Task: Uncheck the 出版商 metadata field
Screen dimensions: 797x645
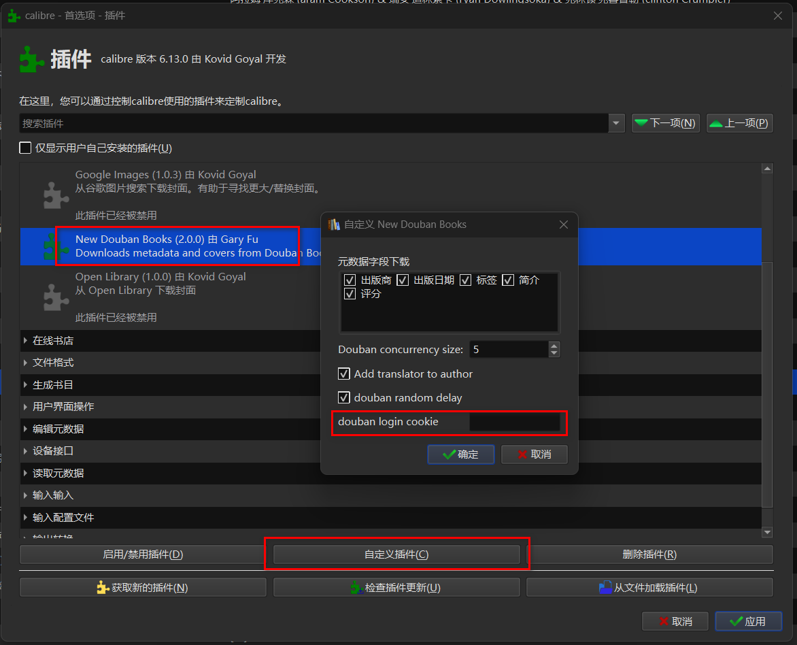Action: click(x=350, y=280)
